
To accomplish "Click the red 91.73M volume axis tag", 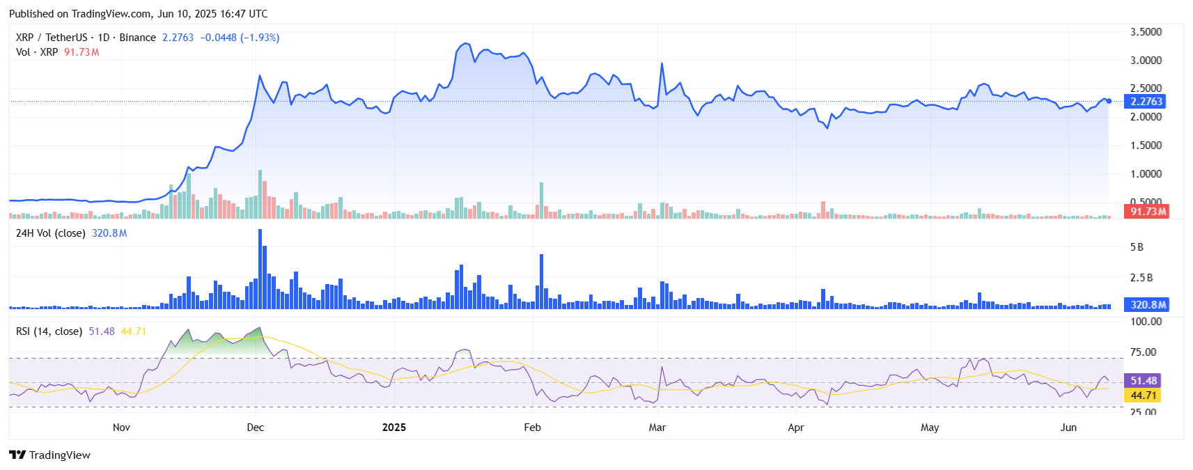I will 1146,212.
